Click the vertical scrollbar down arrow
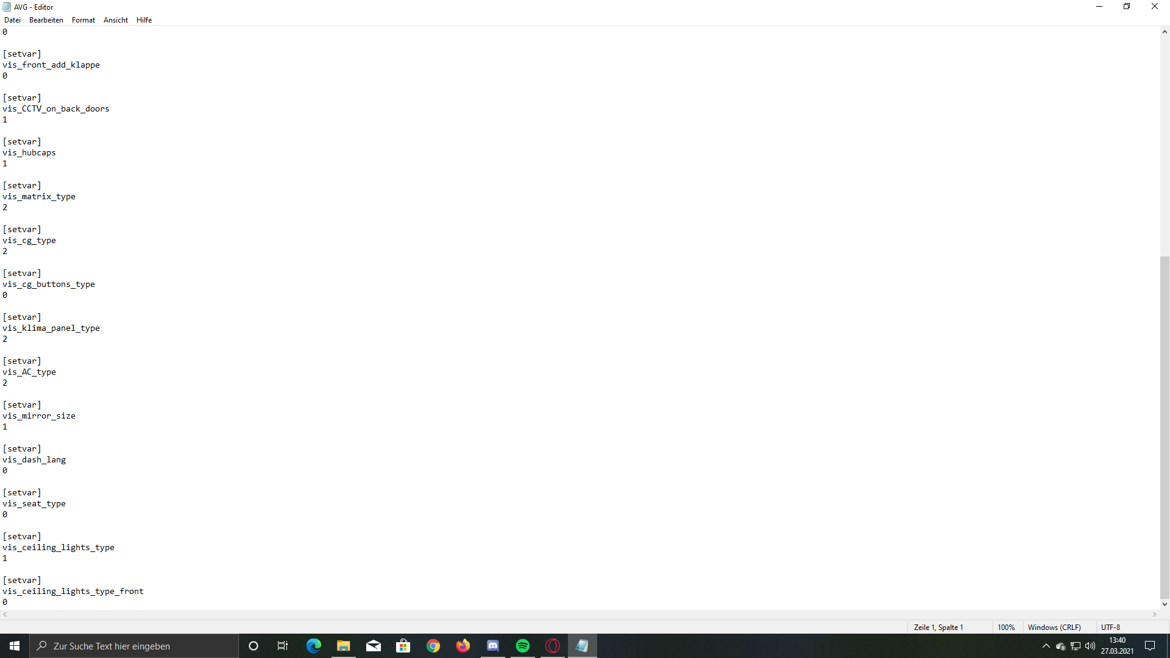This screenshot has height=658, width=1170. [1165, 604]
